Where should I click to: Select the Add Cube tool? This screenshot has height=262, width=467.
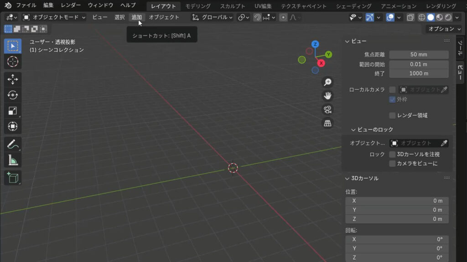click(12, 178)
